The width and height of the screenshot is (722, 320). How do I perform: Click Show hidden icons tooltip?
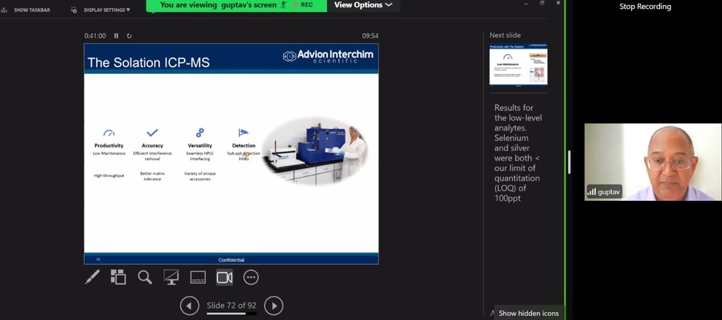pyautogui.click(x=529, y=313)
